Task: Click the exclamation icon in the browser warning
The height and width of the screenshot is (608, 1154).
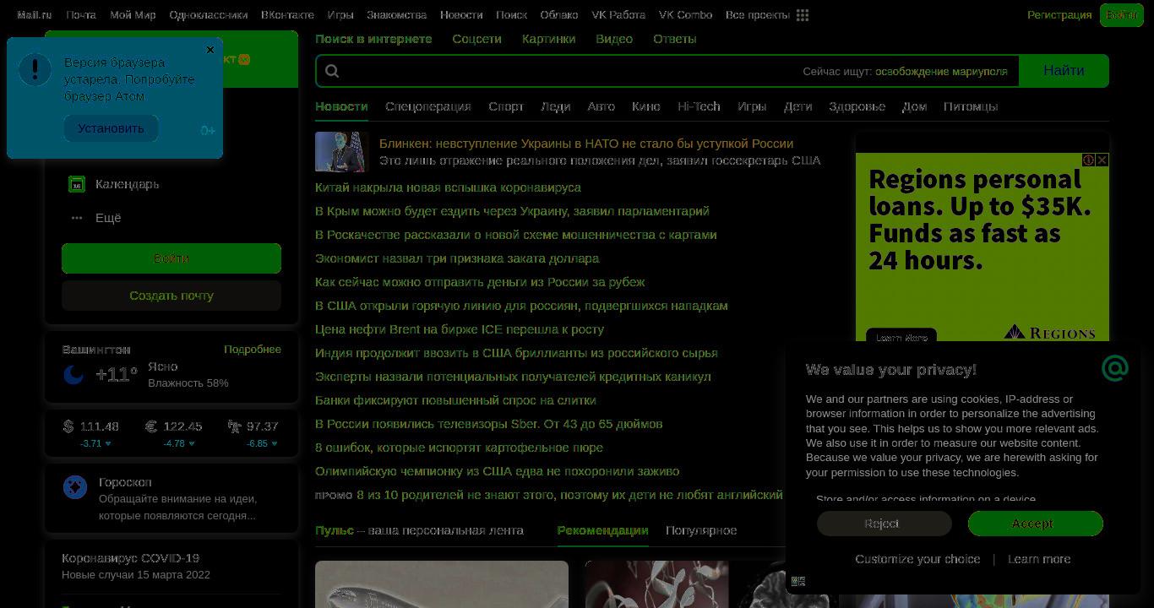Action: pos(35,69)
